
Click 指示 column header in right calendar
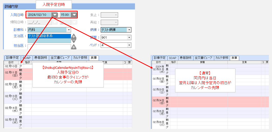point(174,62)
